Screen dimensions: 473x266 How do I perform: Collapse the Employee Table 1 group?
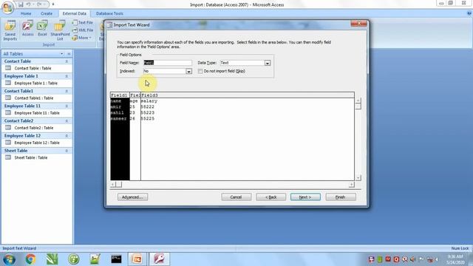pos(67,76)
